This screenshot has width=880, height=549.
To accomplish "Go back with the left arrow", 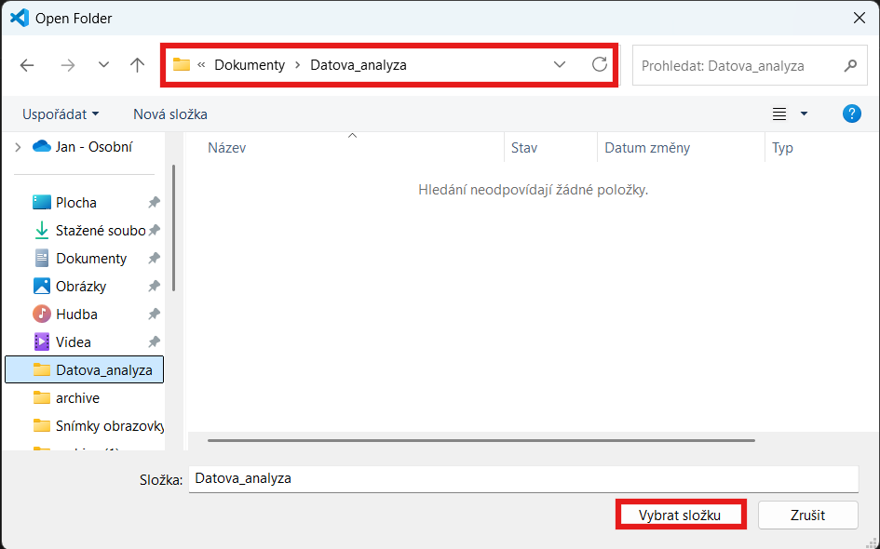I will pos(27,65).
